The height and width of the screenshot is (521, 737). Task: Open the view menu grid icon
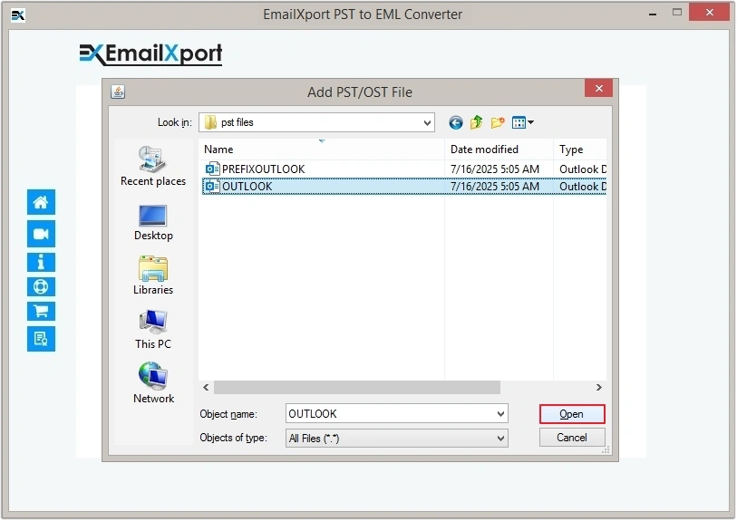(x=522, y=122)
